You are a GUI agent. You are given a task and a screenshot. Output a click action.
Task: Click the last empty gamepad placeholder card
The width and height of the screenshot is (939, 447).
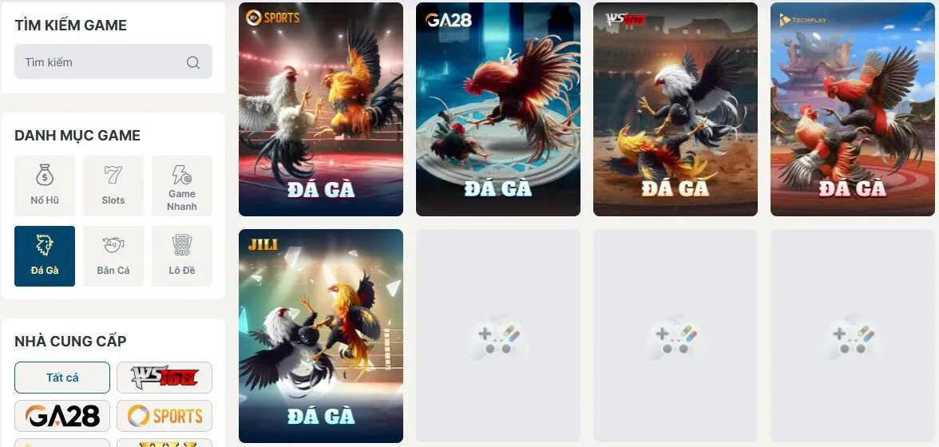coord(853,336)
